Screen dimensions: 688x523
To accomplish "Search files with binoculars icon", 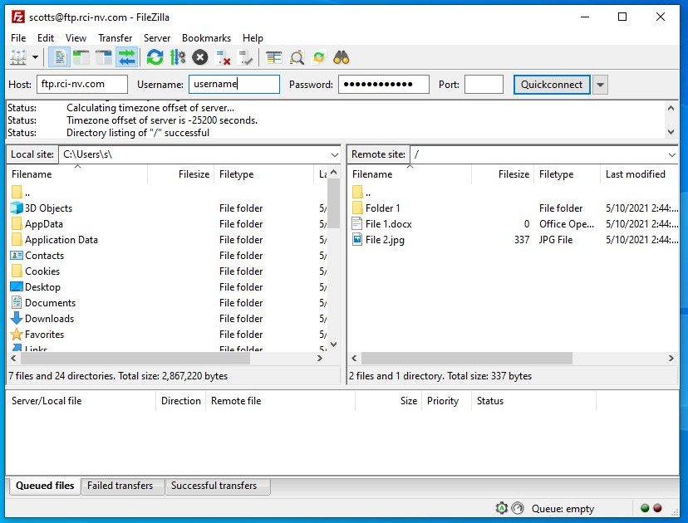I will [x=342, y=57].
